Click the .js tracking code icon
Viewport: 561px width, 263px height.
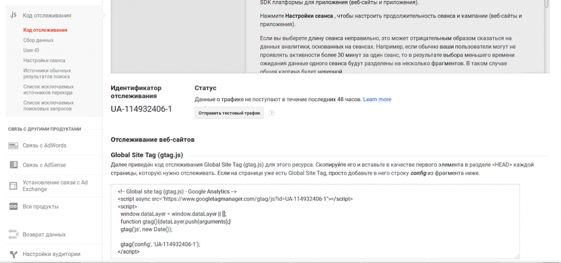[13, 15]
